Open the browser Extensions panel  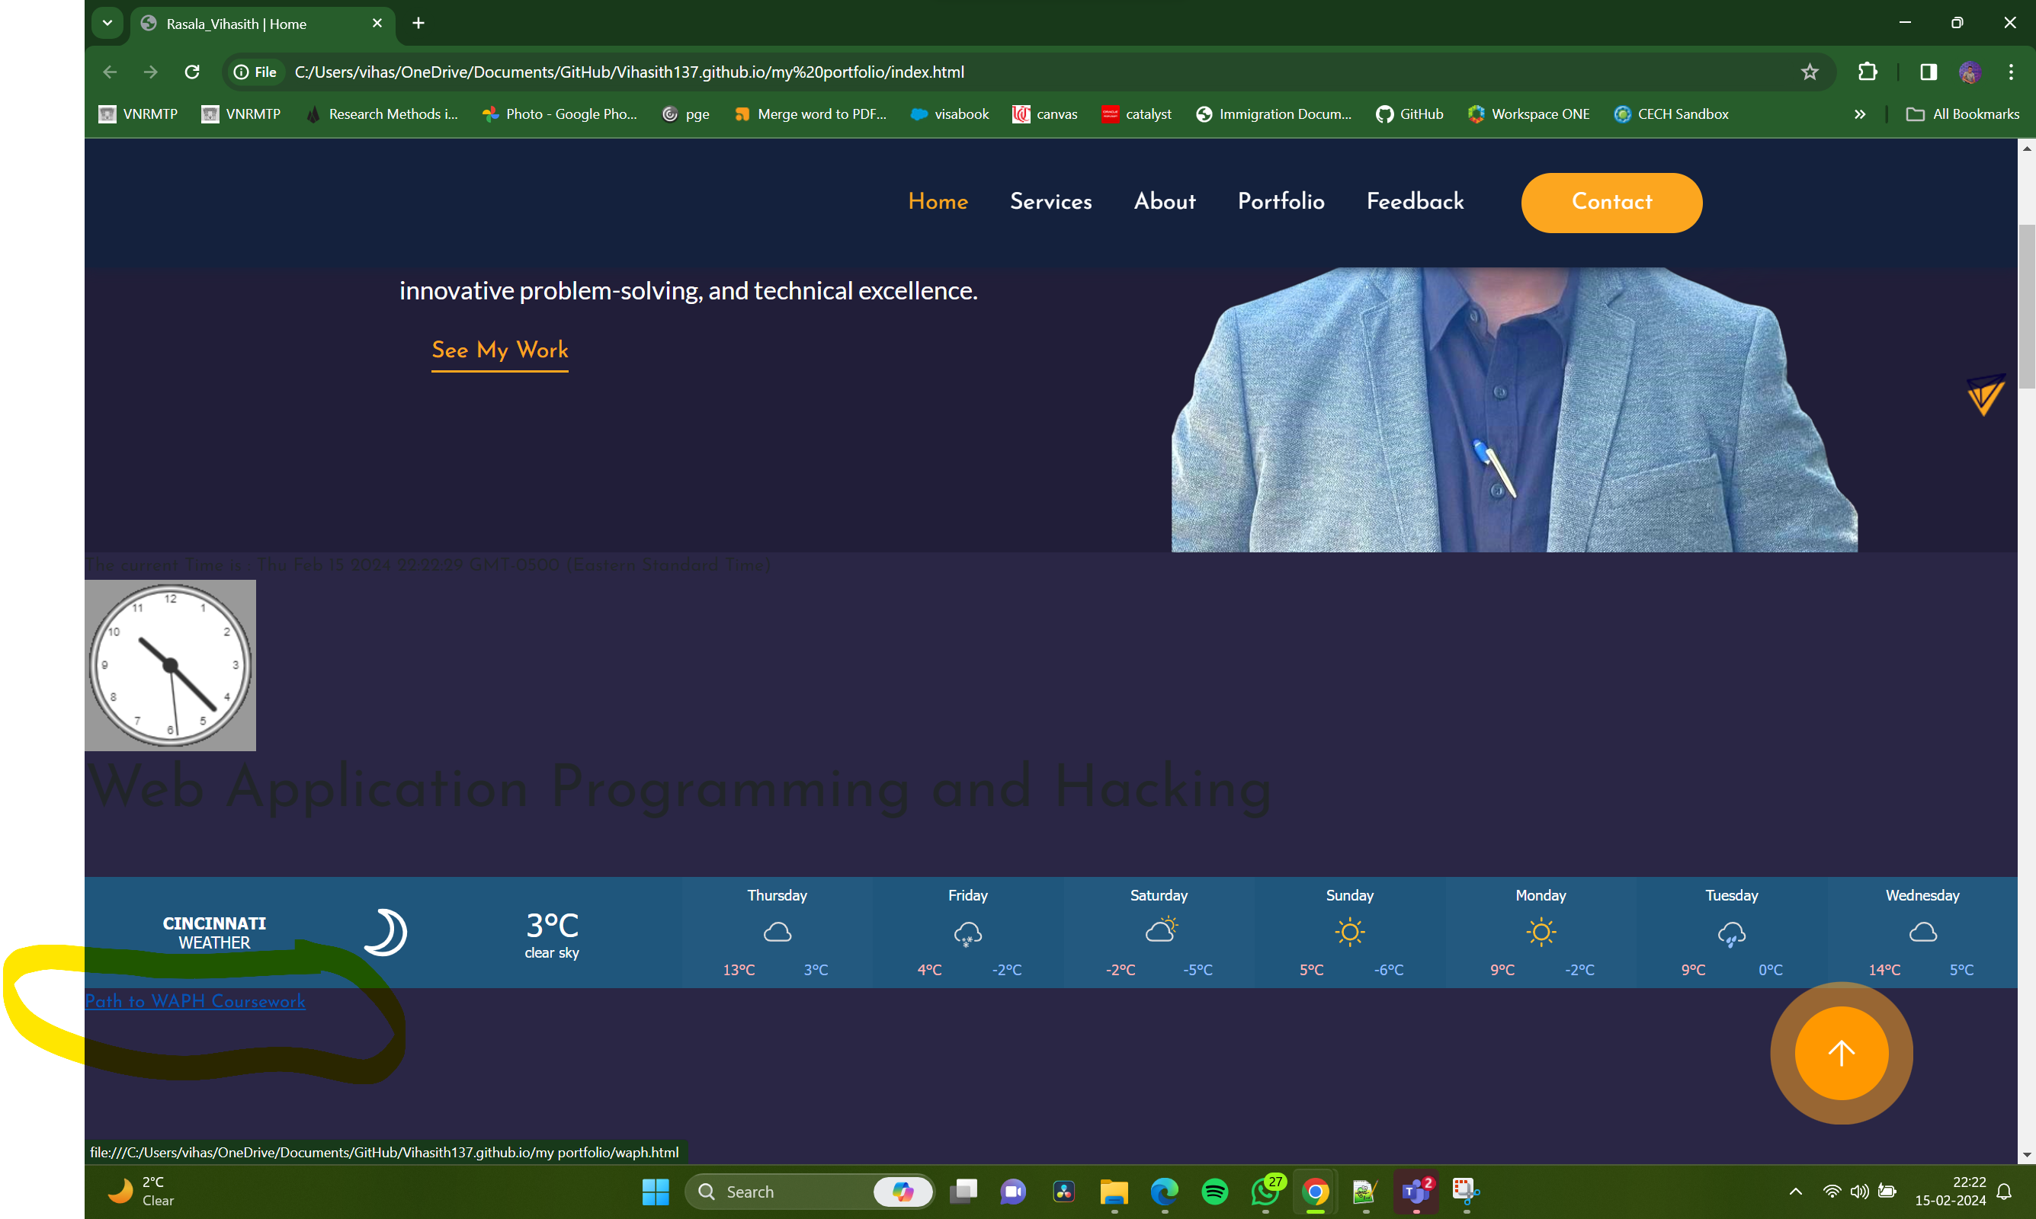1868,72
